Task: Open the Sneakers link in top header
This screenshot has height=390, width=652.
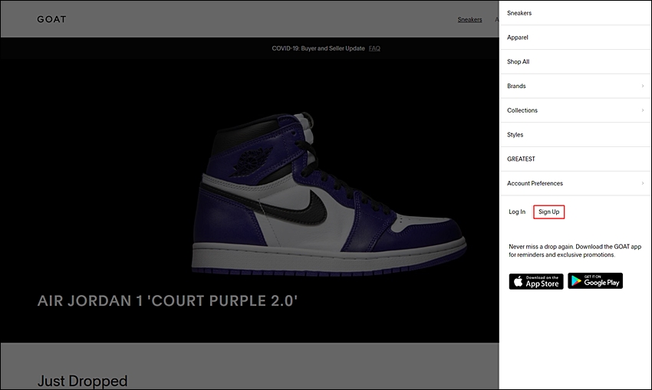Action: click(470, 19)
